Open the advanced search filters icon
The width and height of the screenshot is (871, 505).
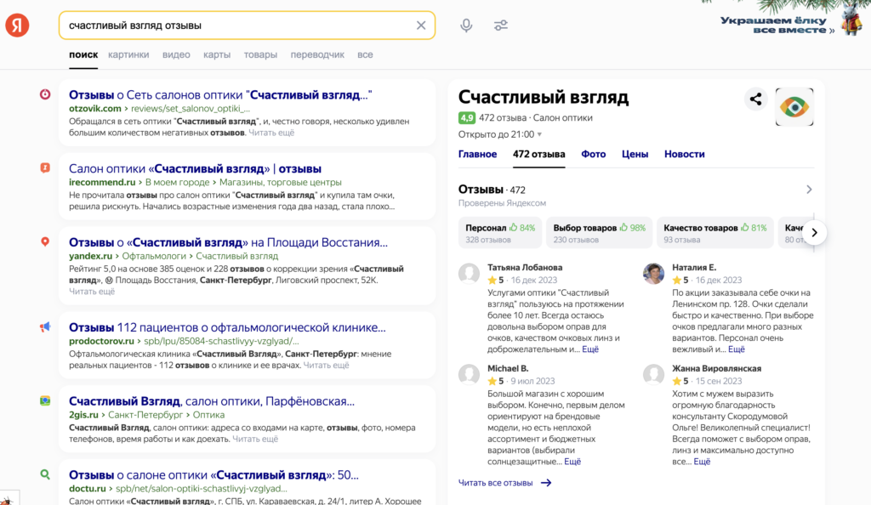click(500, 25)
